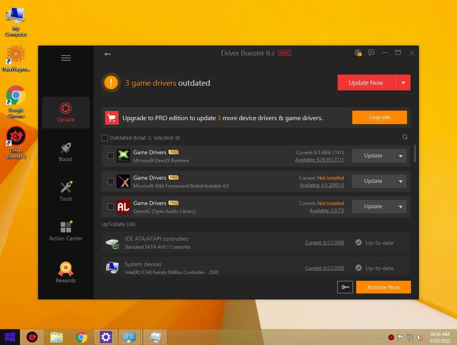This screenshot has width=457, height=345.
Task: Open the Driver Booster 9 desktop shortcut
Action: [x=16, y=142]
